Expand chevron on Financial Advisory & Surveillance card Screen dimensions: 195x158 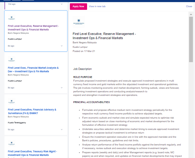[62, 130]
